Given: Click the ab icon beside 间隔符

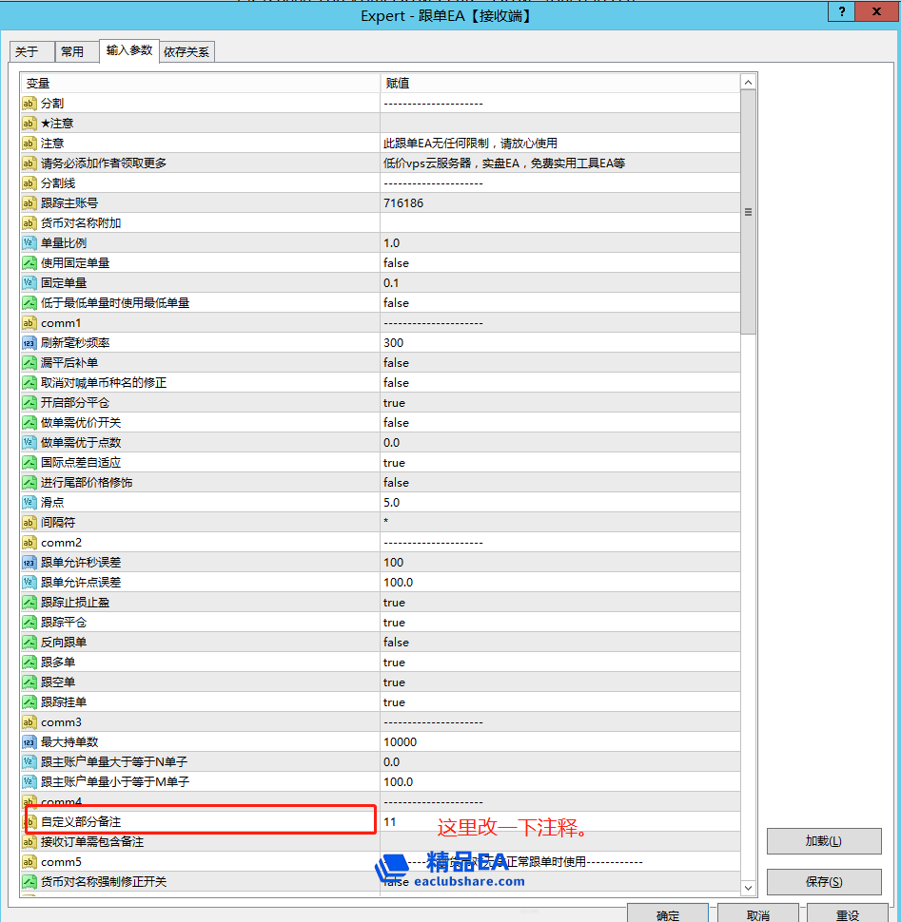Looking at the screenshot, I should pyautogui.click(x=29, y=522).
